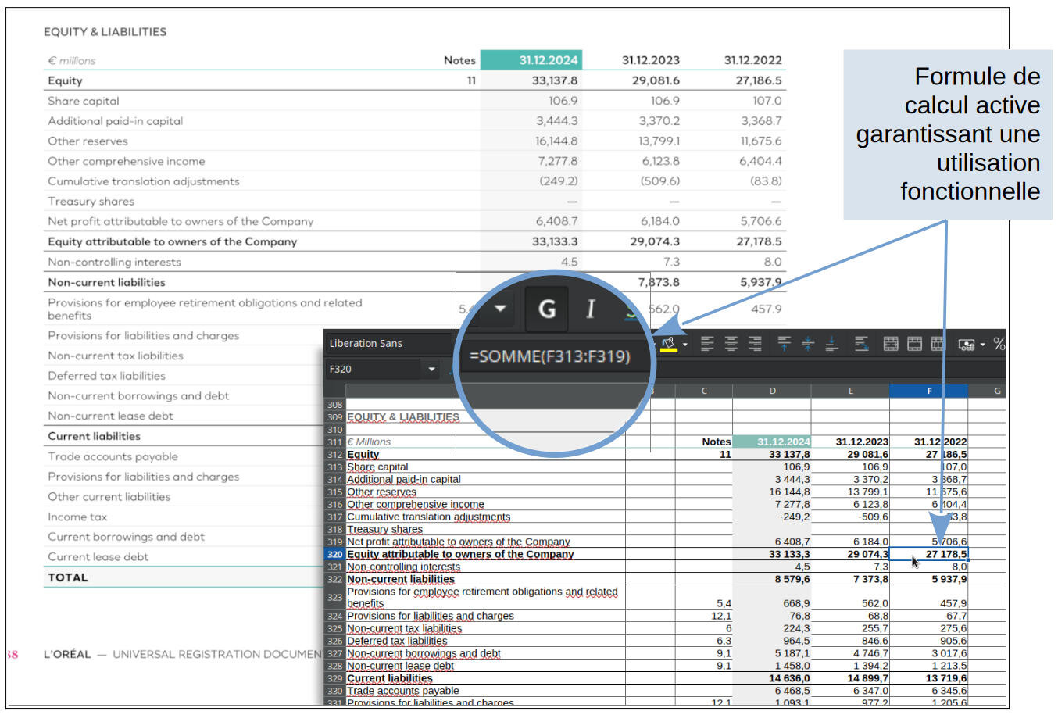Open the highlighting color dropdown arrow
The width and height of the screenshot is (1058, 715).
point(684,344)
